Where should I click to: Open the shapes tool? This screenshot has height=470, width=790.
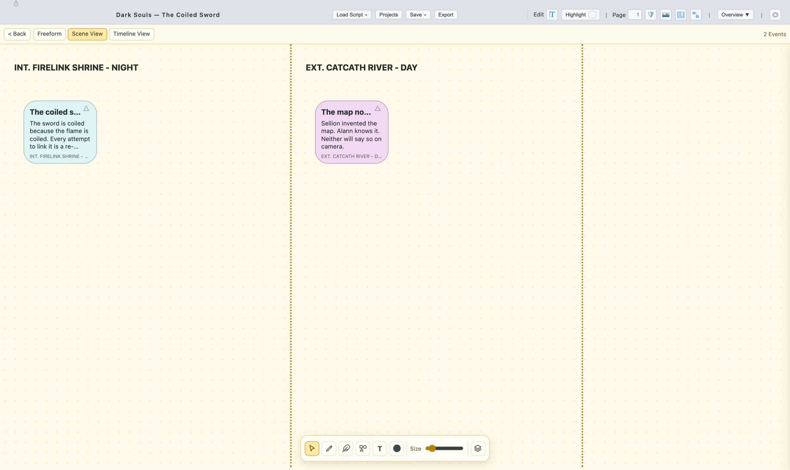363,448
